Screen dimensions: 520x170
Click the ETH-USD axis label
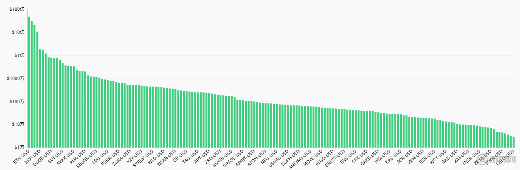(22, 157)
